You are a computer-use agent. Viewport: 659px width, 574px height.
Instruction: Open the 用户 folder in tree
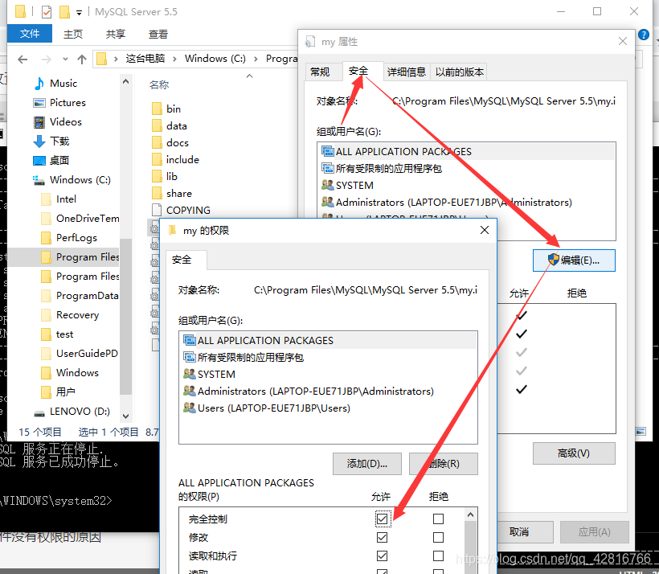[x=58, y=392]
